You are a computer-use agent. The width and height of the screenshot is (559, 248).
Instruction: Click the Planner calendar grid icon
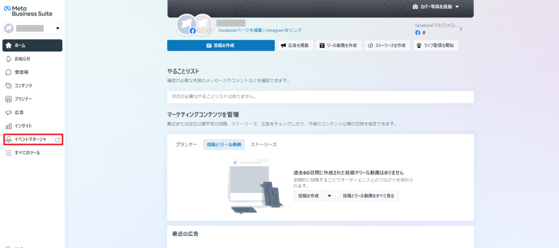[x=9, y=99]
